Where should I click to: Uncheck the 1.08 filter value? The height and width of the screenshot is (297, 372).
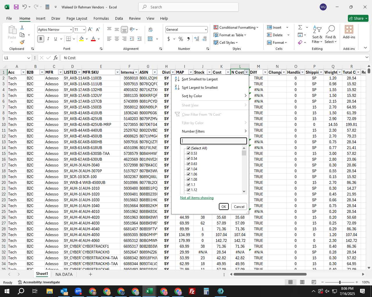(188, 180)
